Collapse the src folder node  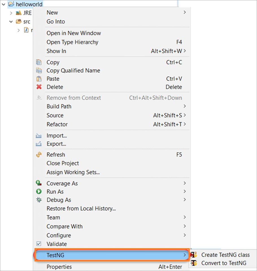click(11, 21)
